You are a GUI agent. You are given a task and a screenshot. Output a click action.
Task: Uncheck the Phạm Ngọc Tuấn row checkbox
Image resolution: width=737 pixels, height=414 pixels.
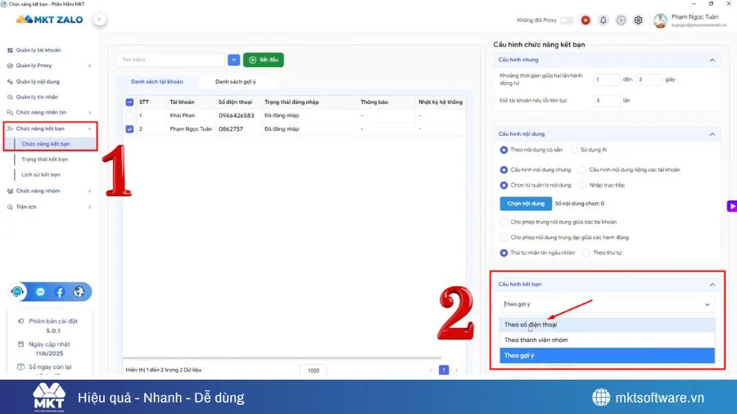pos(129,129)
